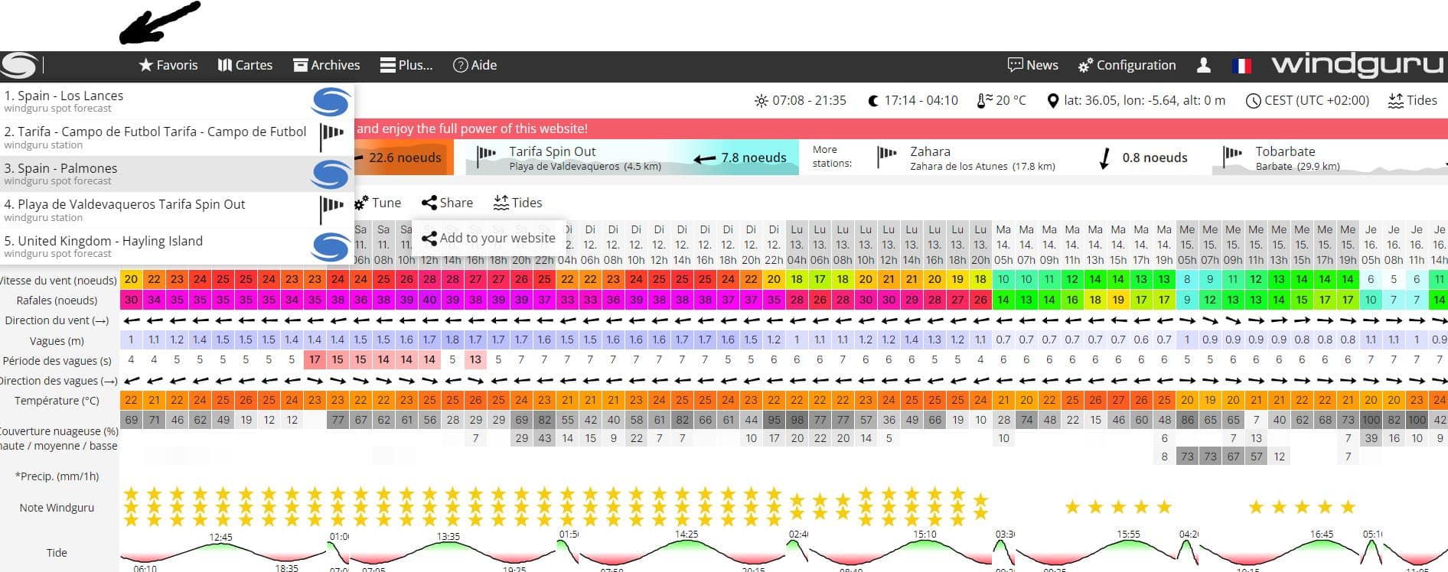Open the Archives menu

326,66
